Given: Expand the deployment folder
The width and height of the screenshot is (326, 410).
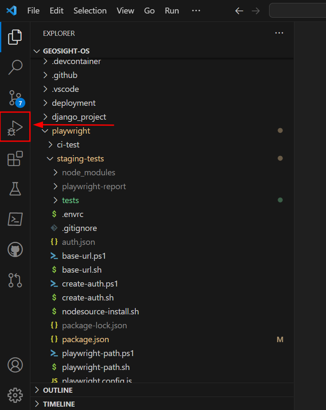Looking at the screenshot, I should (x=162, y=103).
